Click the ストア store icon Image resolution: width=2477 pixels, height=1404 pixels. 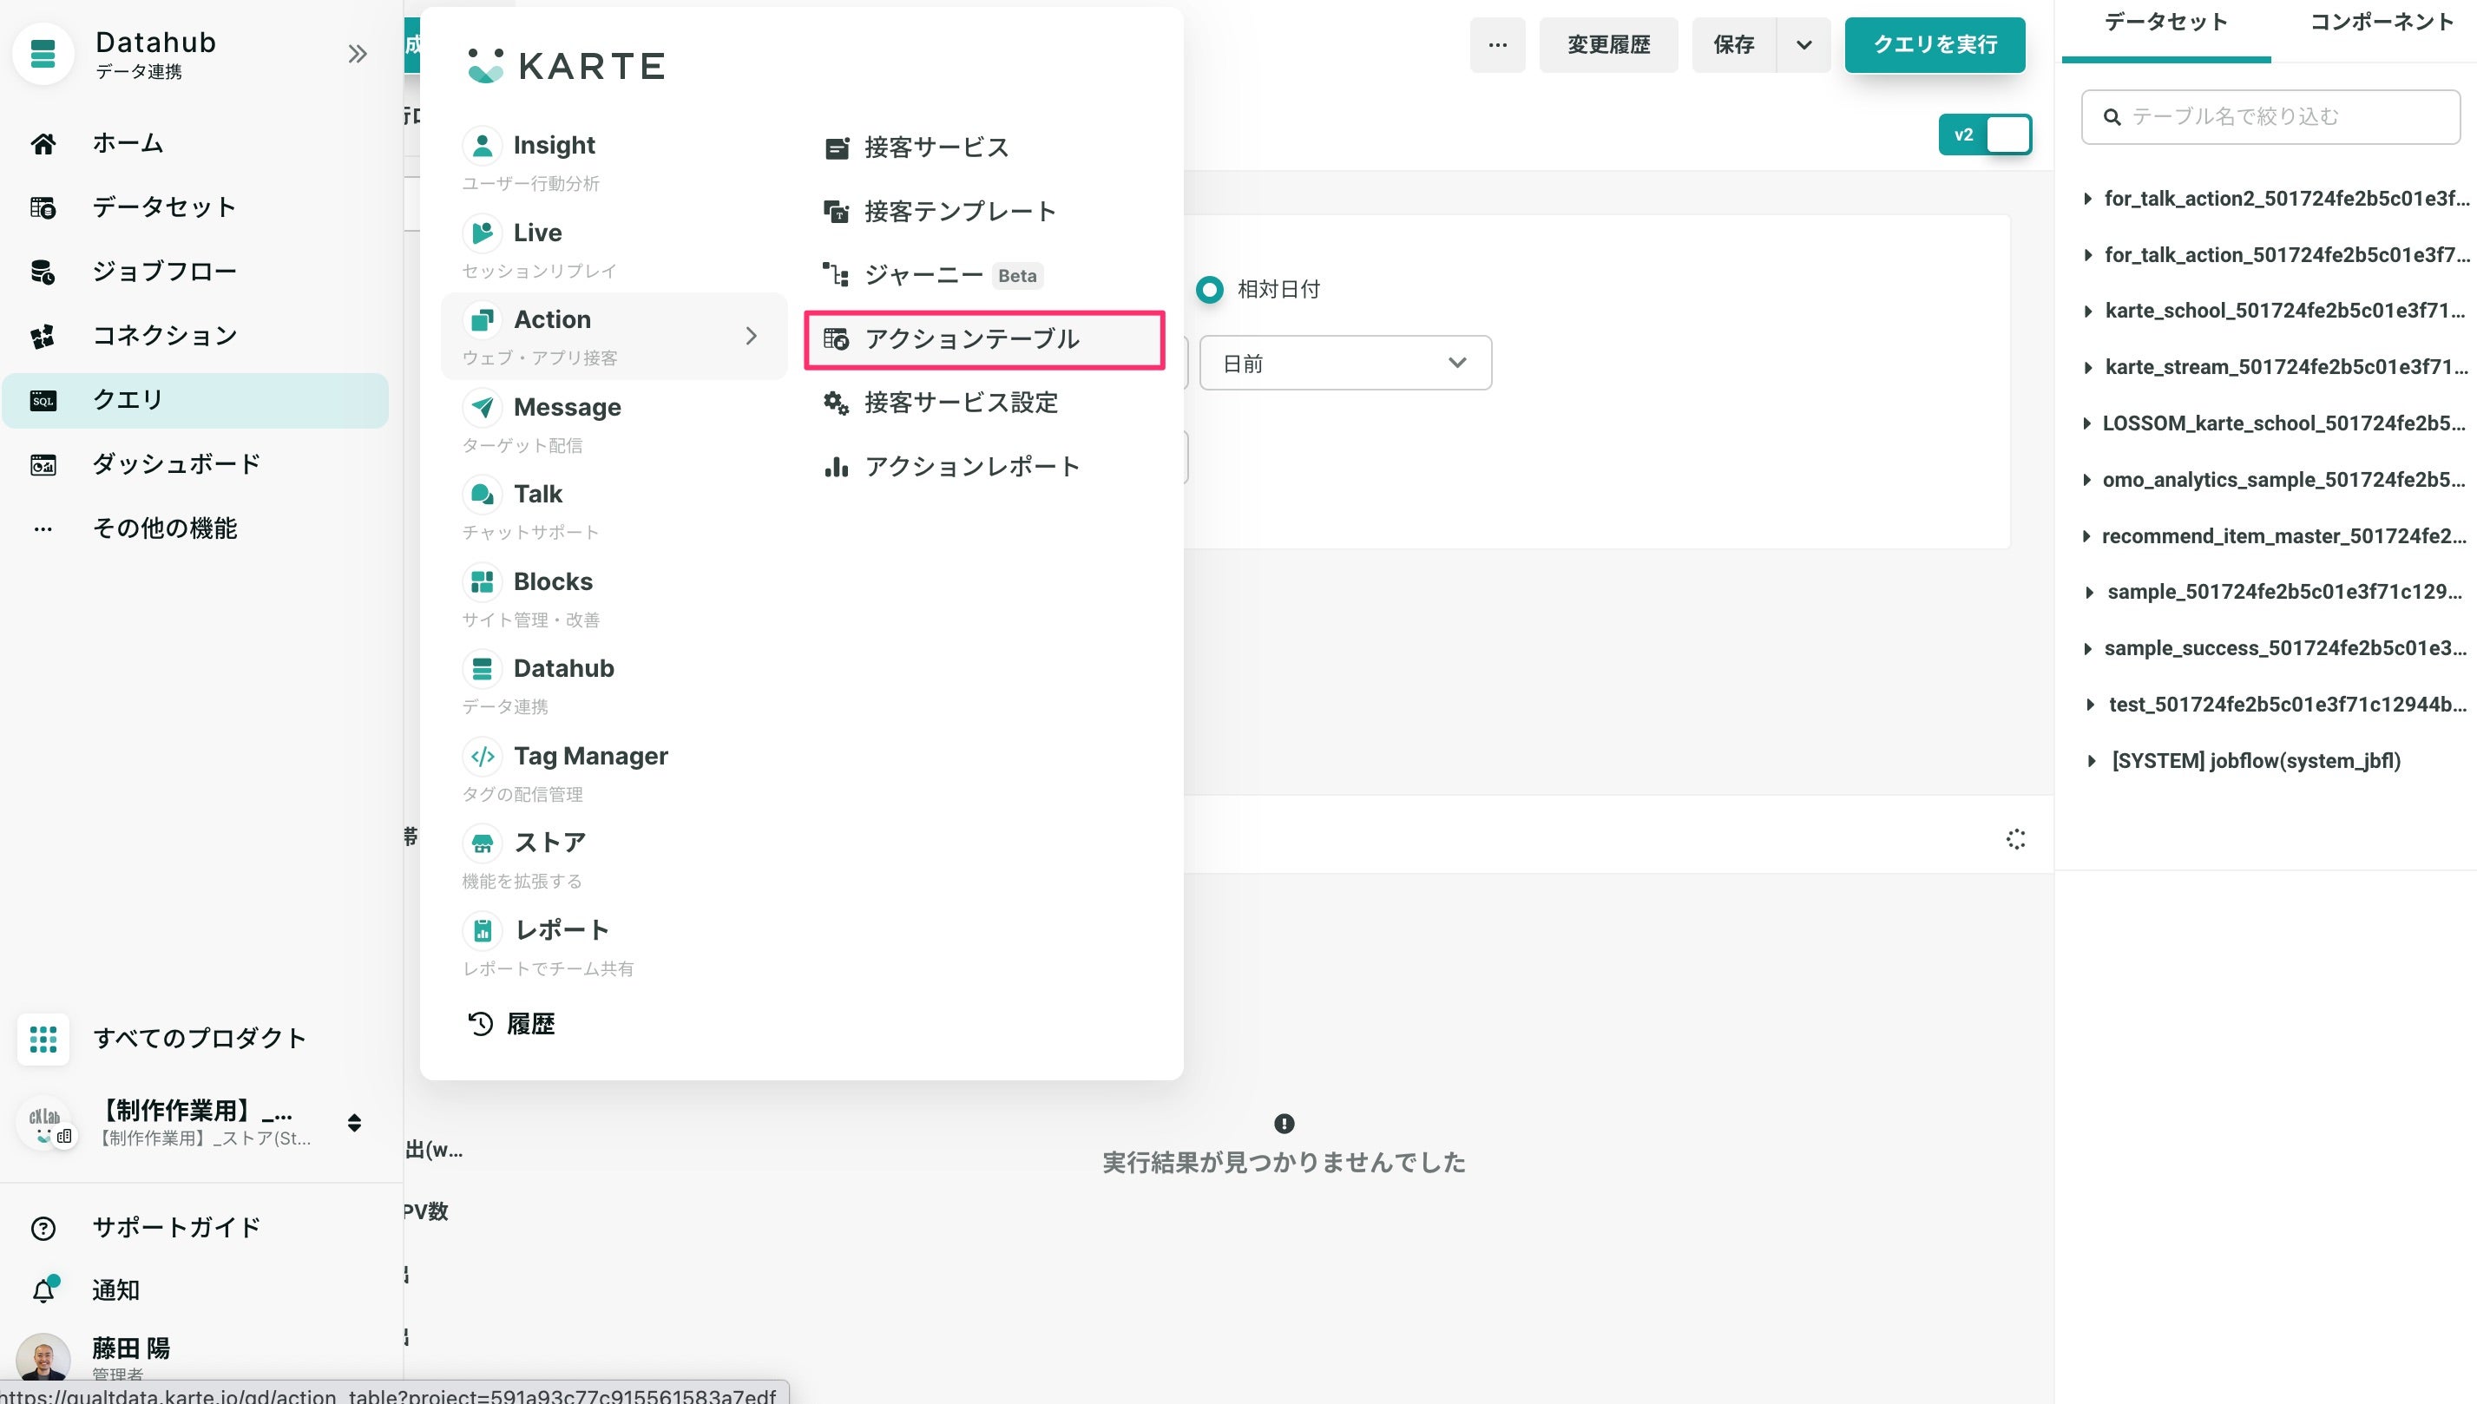482,843
